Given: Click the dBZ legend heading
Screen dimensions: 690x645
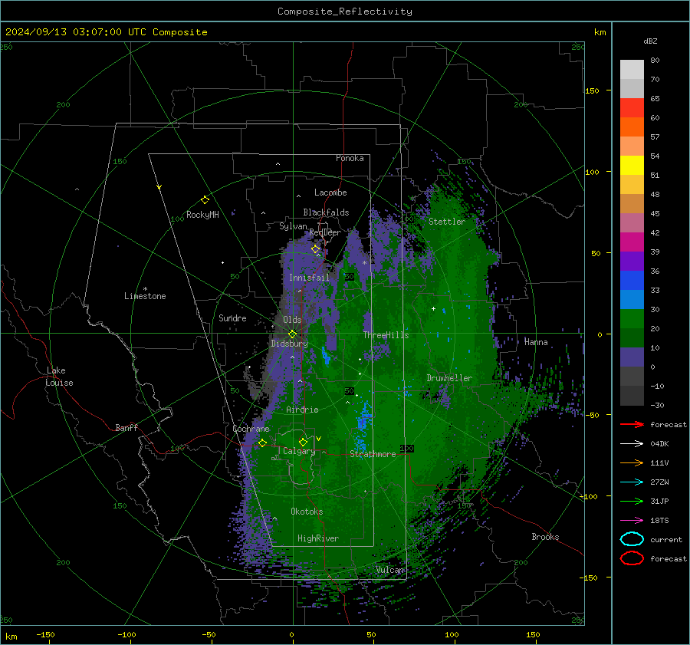Looking at the screenshot, I should tap(650, 41).
